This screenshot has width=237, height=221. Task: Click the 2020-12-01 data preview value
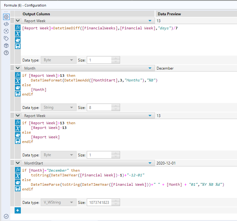166,163
